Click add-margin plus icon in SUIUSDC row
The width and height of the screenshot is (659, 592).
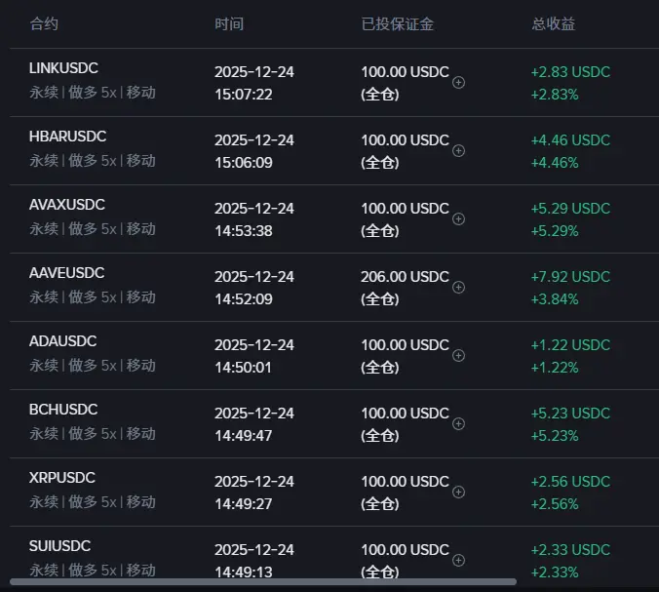click(459, 561)
